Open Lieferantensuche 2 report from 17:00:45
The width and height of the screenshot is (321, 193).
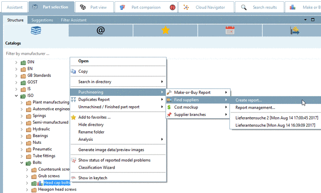[x=276, y=118]
